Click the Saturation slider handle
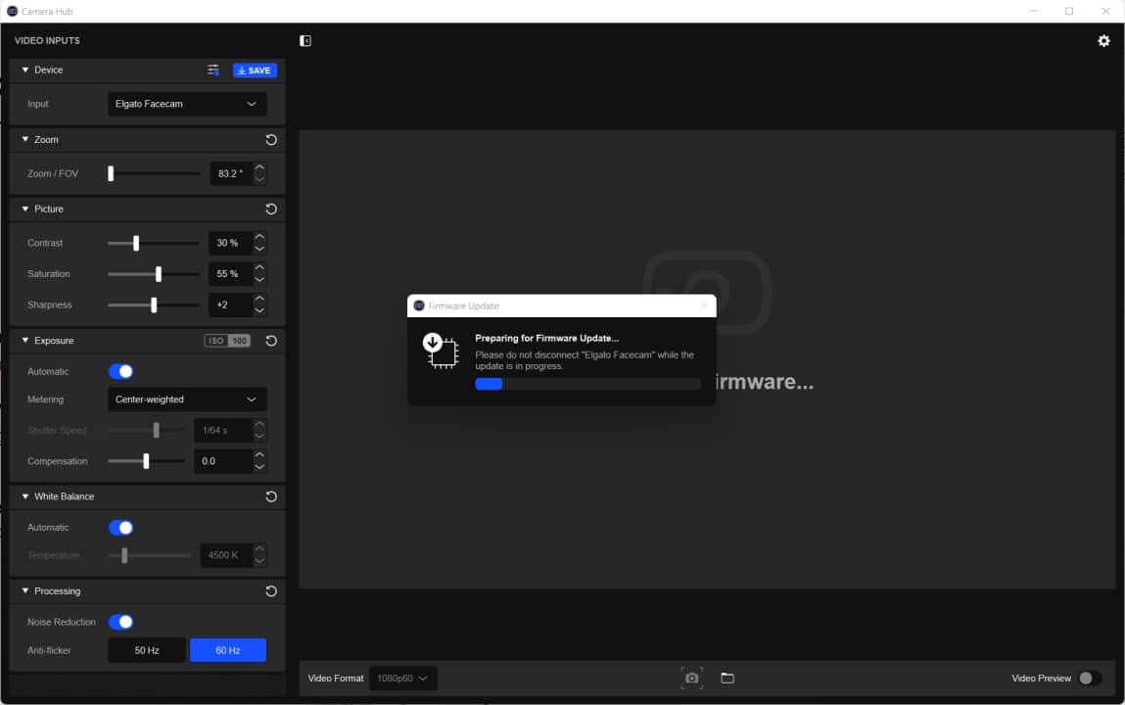This screenshot has width=1125, height=705. pyautogui.click(x=159, y=274)
